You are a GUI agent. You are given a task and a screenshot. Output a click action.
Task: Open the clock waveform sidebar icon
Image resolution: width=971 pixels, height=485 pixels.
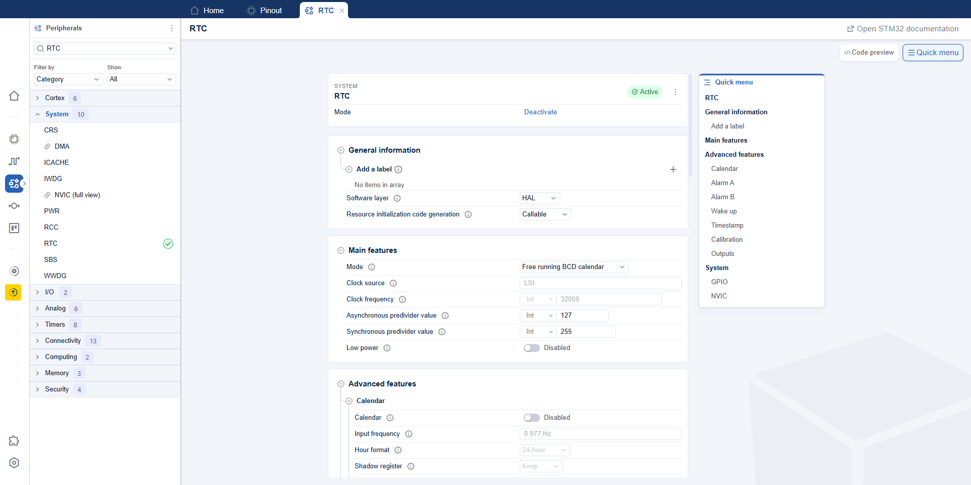[x=14, y=161]
